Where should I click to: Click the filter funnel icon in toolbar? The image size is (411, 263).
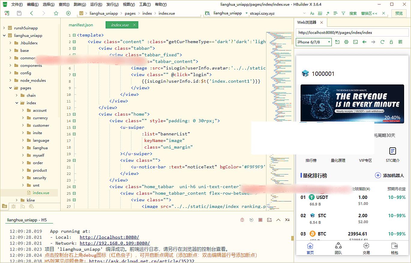343,13
